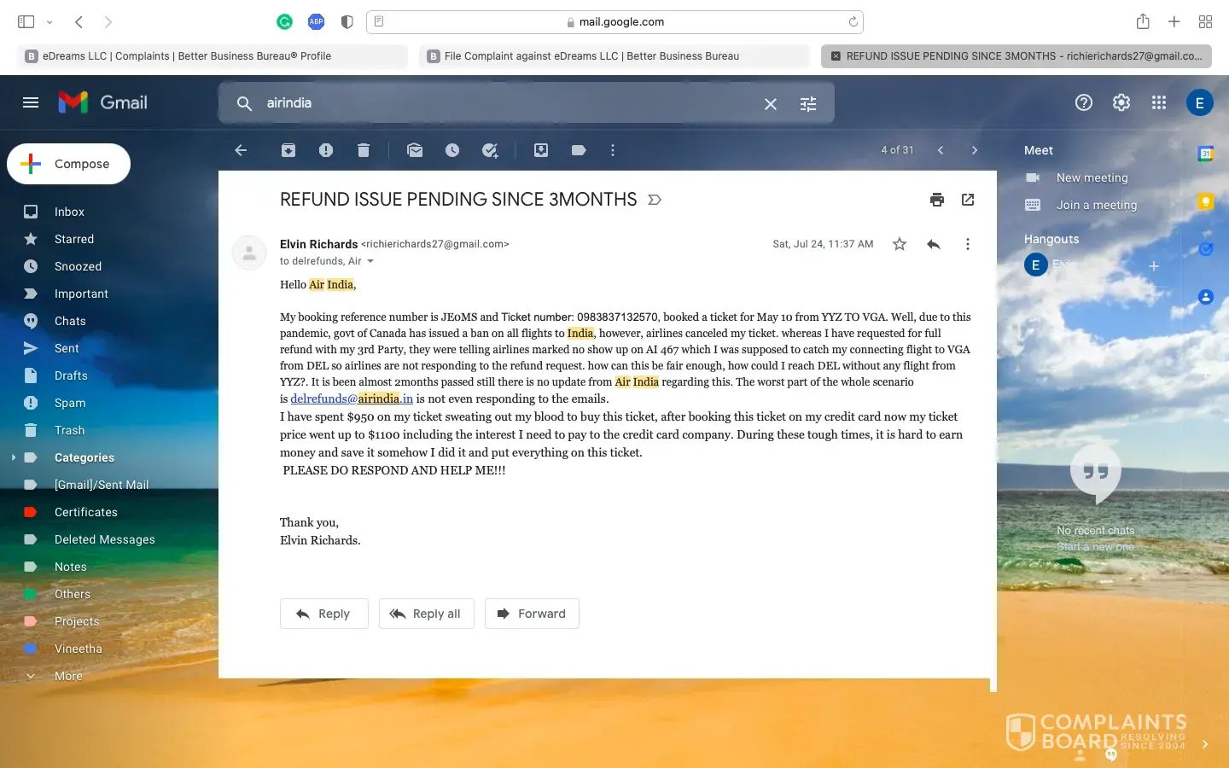Open the email in a new window
The height and width of the screenshot is (768, 1229).
[968, 200]
